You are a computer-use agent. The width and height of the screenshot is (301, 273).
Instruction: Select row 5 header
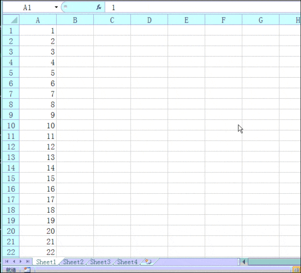coord(11,73)
